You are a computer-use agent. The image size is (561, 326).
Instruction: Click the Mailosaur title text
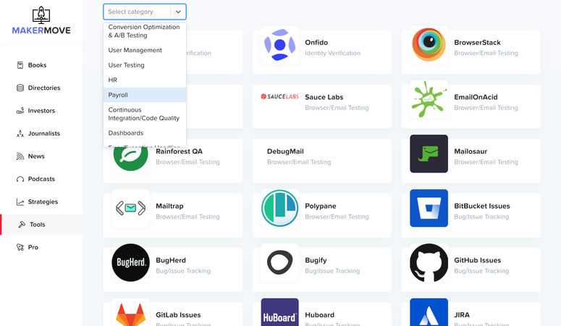[471, 151]
